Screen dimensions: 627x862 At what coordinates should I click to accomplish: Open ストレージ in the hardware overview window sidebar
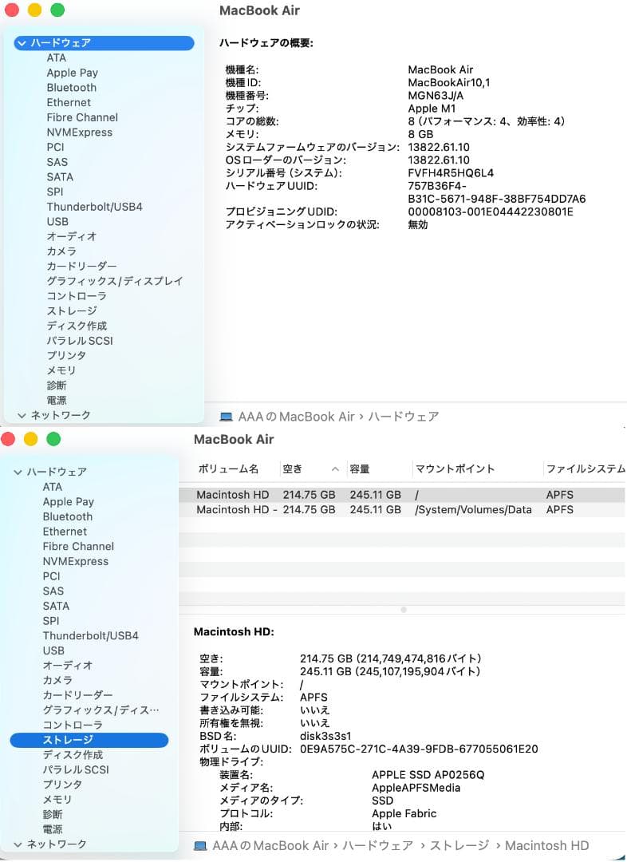(x=72, y=310)
